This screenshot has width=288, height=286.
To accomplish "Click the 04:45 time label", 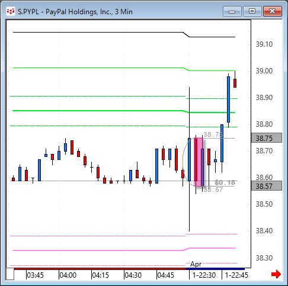I will pyautogui.click(x=165, y=275).
